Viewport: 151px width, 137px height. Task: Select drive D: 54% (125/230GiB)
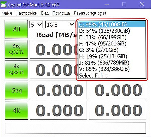pyautogui.click(x=112, y=31)
